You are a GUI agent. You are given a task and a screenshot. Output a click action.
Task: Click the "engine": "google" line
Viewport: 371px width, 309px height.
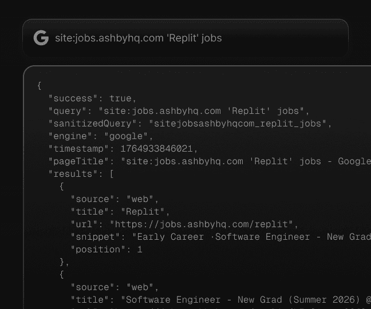pyautogui.click(x=101, y=136)
